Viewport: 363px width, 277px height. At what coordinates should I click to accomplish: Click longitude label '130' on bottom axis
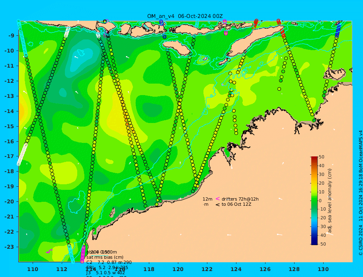pos(323,269)
